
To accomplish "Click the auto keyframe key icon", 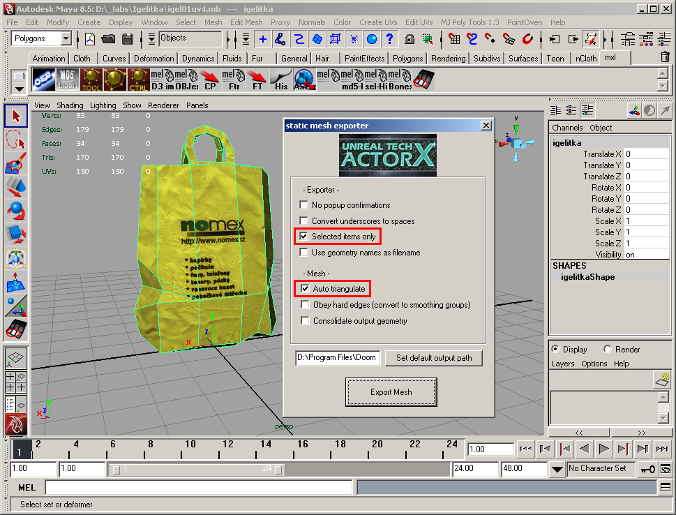I will 647,469.
